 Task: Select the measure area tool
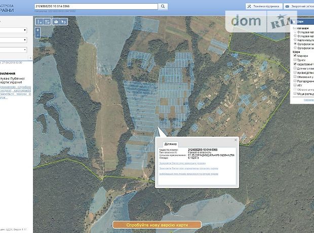pos(47,22)
